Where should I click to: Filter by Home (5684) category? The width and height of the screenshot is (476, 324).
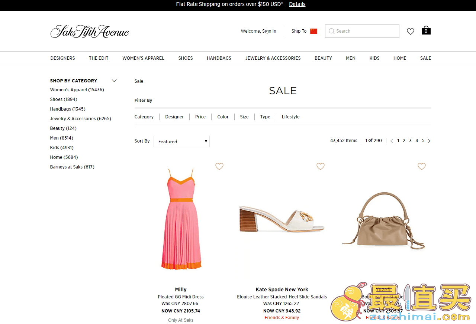(x=64, y=157)
